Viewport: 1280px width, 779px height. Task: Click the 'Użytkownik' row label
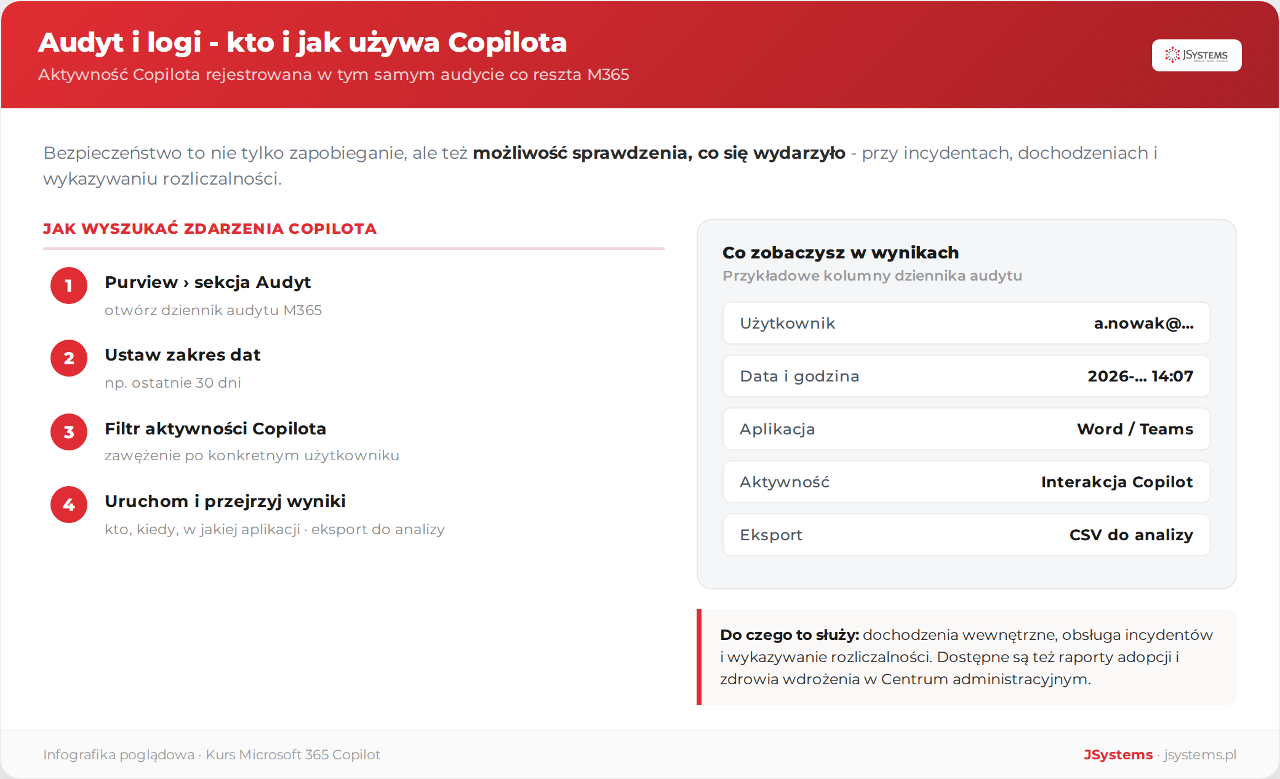coord(787,324)
